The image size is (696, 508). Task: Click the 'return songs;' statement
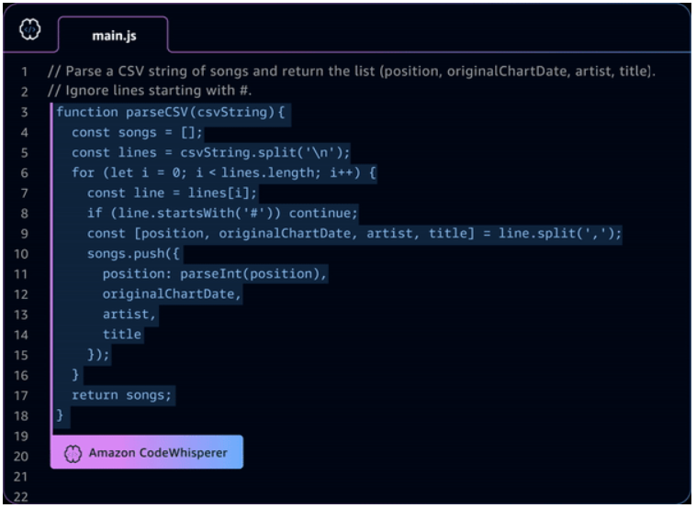pos(121,395)
